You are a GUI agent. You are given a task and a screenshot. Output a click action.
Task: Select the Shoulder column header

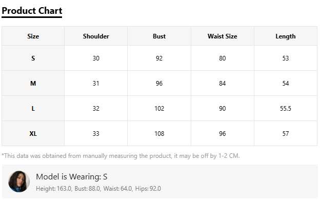tap(96, 36)
